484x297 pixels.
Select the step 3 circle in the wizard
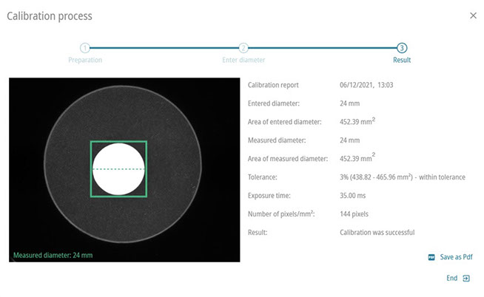click(401, 48)
